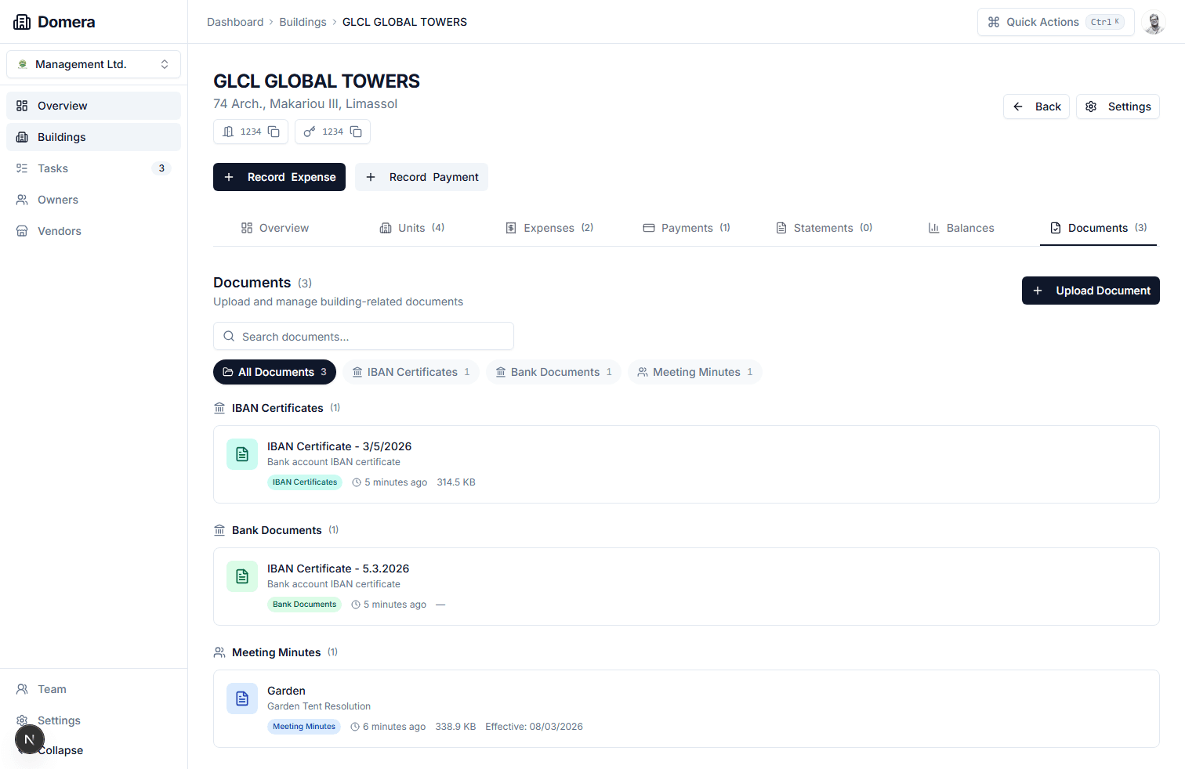Filter by Meeting Minutes category
This screenshot has height=769, width=1185.
(x=694, y=372)
